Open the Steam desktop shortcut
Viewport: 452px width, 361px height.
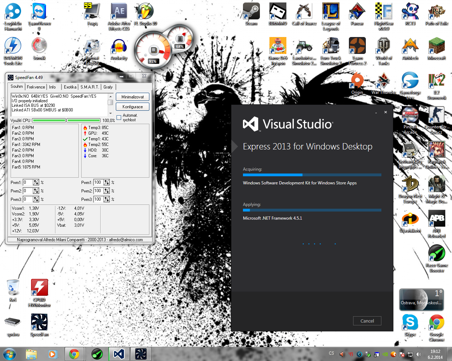(x=251, y=14)
